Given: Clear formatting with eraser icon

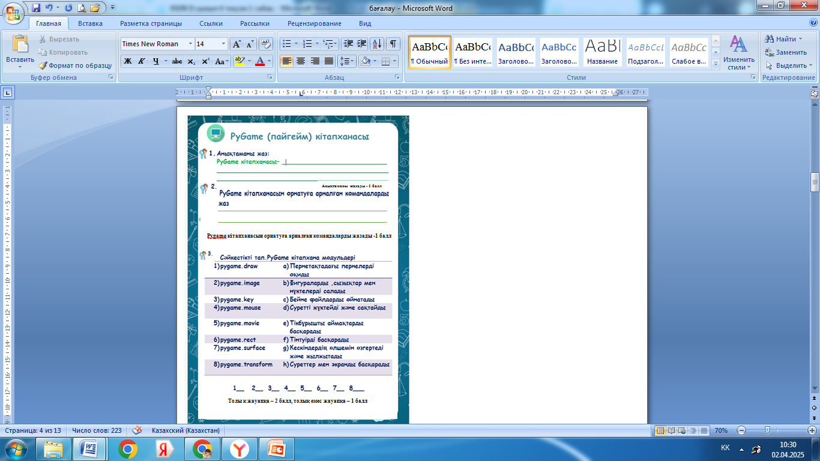Looking at the screenshot, I should pos(267,44).
